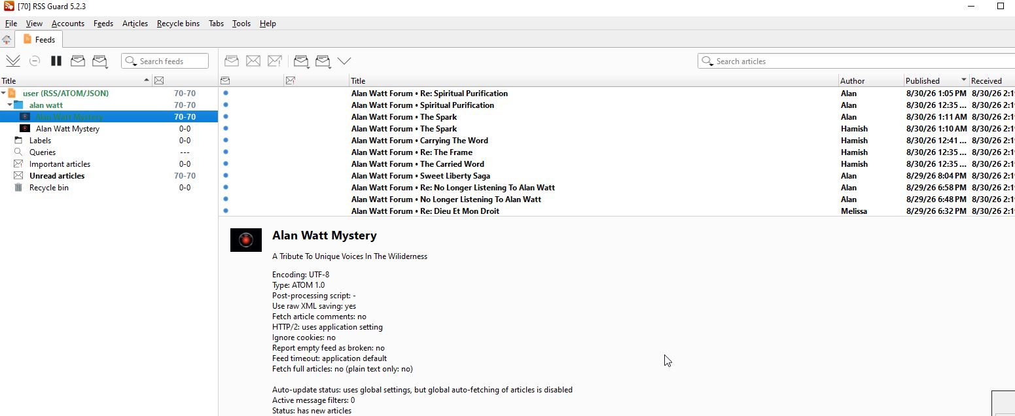Open the Articles menu
Image resolution: width=1015 pixels, height=416 pixels.
click(135, 23)
